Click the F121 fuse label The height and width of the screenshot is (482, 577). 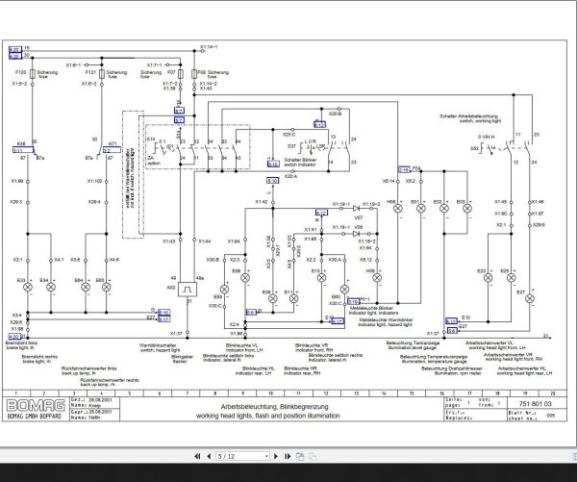(90, 72)
